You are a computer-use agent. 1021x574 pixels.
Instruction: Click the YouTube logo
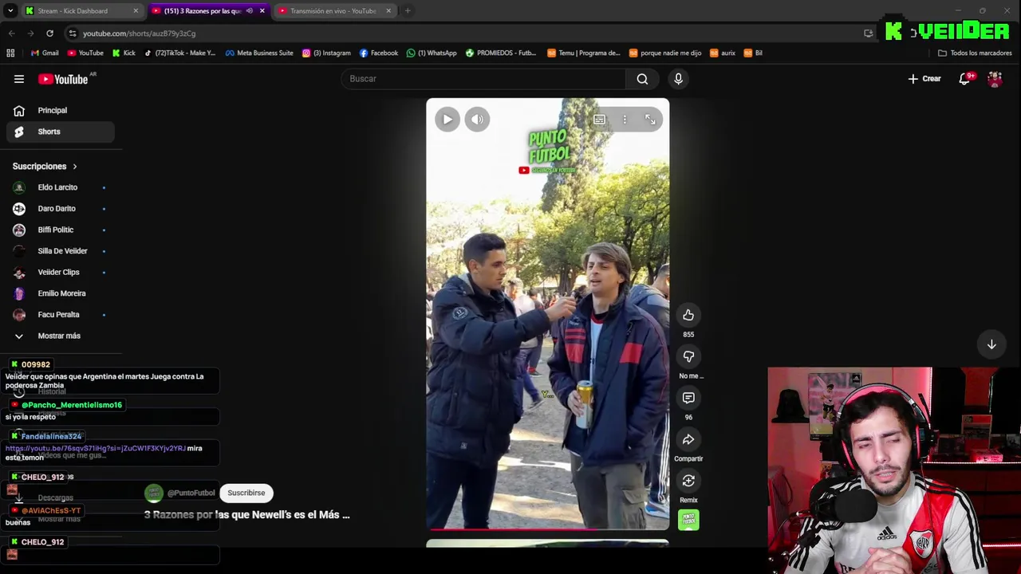pos(64,79)
